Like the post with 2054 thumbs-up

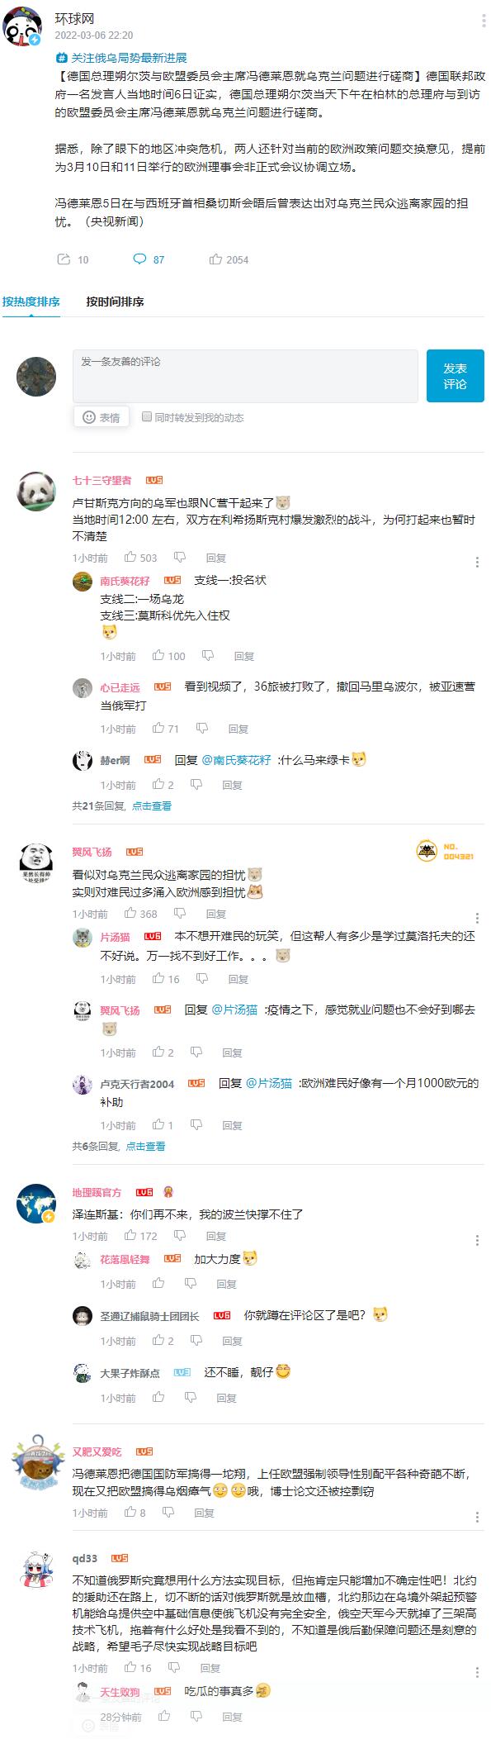[215, 259]
